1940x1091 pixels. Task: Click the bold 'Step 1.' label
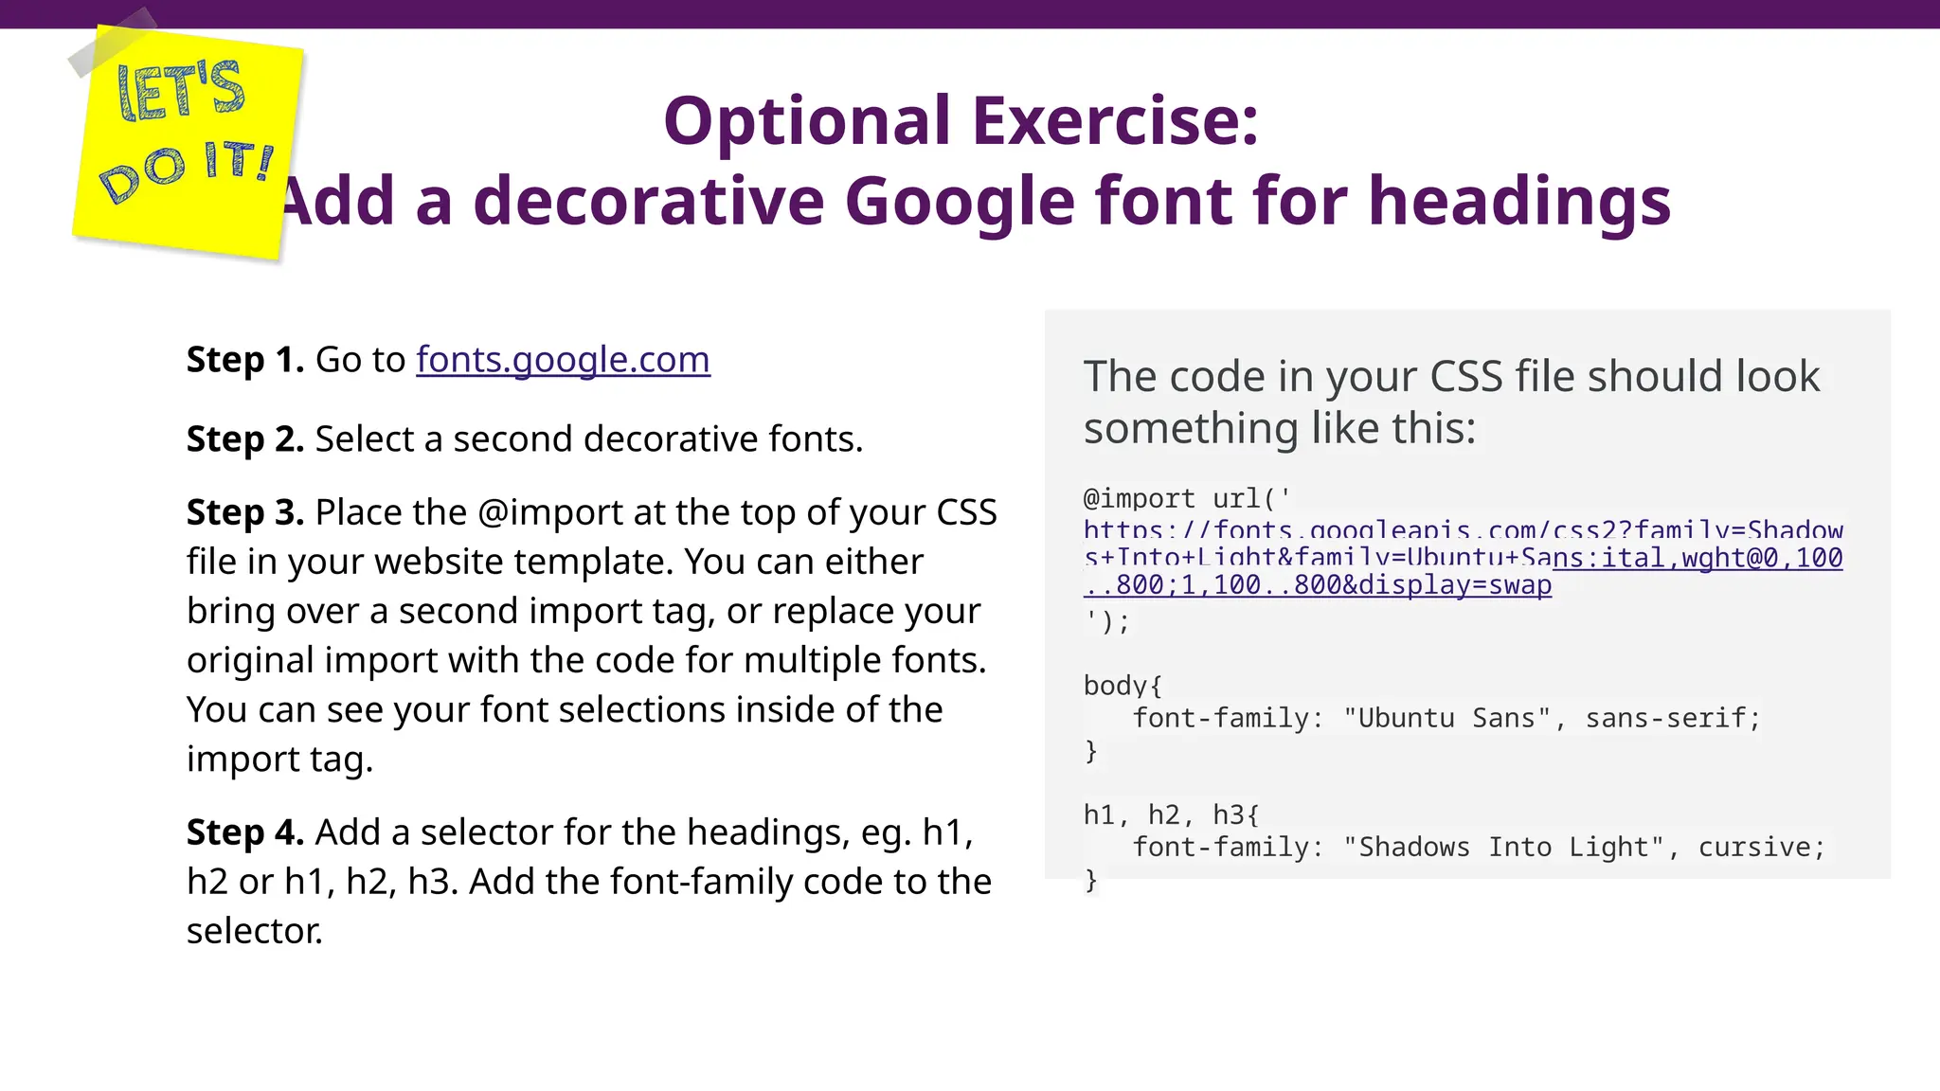(x=244, y=361)
